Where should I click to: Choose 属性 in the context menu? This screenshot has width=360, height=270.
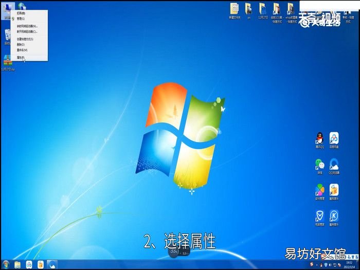[29, 58]
